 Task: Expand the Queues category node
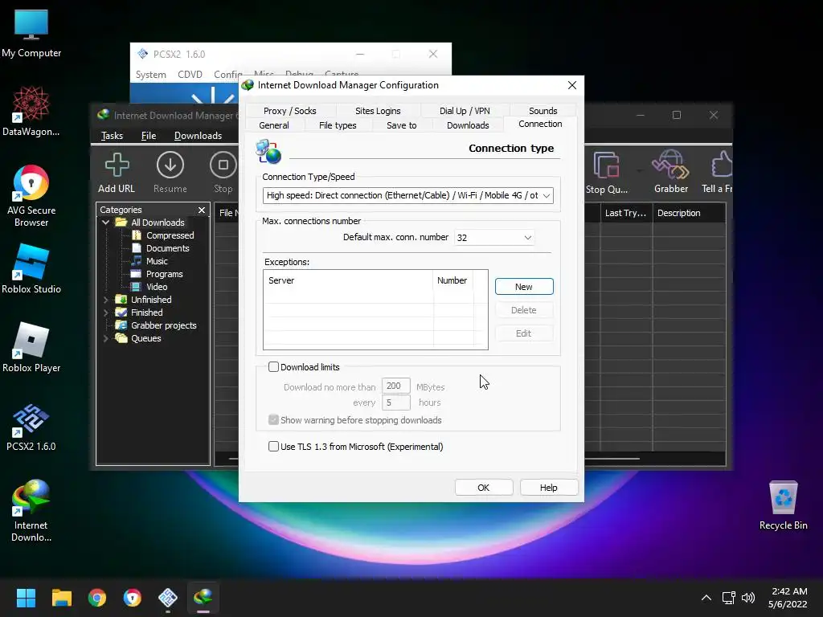[105, 338]
